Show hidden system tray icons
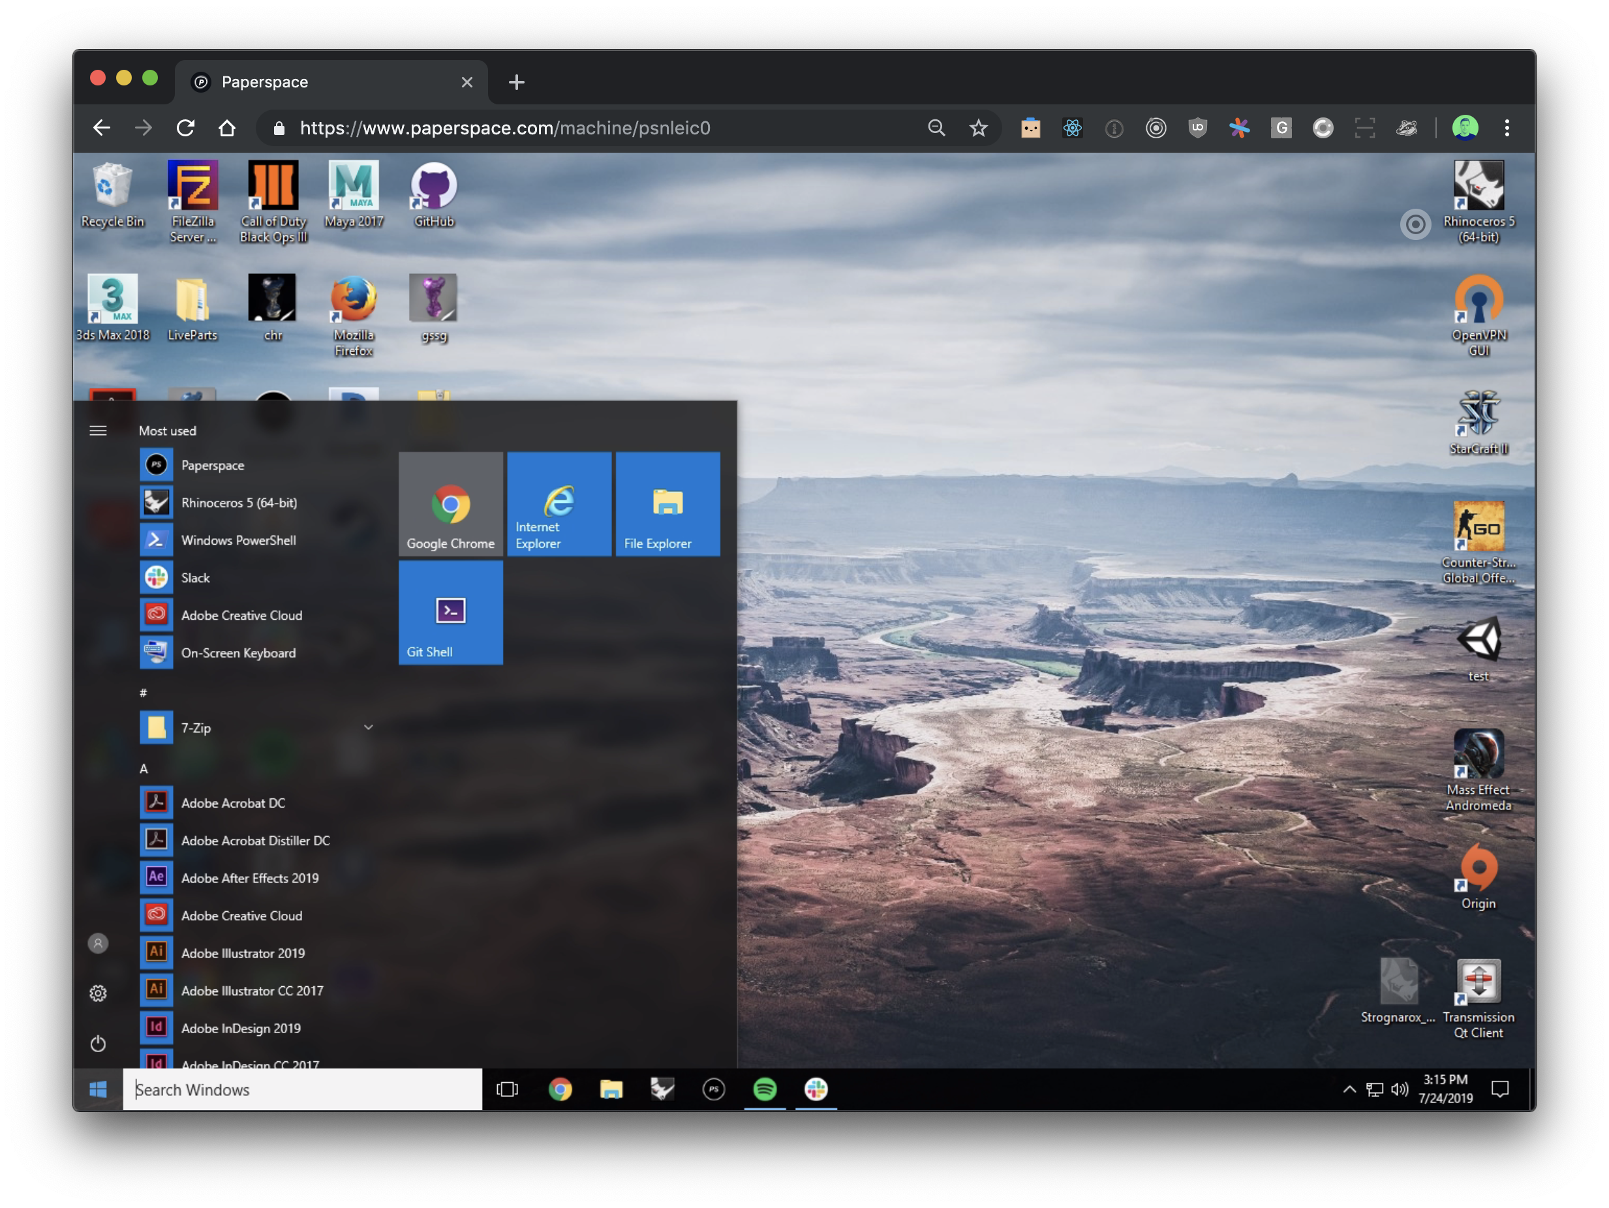Screen dimensions: 1609x1208 click(1349, 1089)
